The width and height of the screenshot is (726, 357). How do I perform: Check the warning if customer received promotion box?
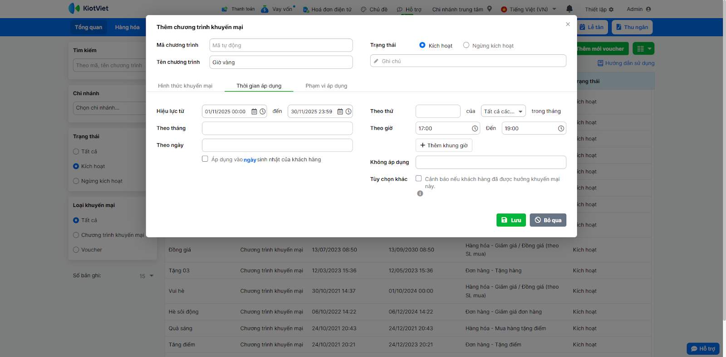coord(419,178)
